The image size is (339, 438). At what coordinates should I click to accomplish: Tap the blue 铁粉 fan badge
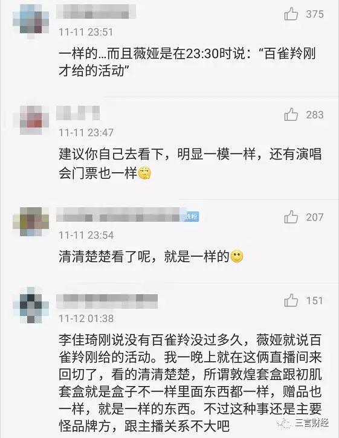[x=192, y=216]
